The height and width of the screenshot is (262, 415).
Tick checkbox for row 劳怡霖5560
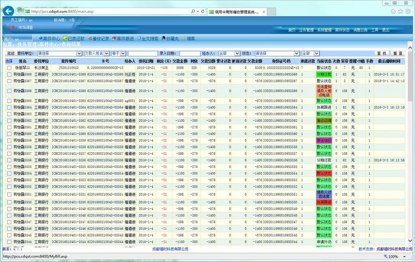[x=9, y=134]
